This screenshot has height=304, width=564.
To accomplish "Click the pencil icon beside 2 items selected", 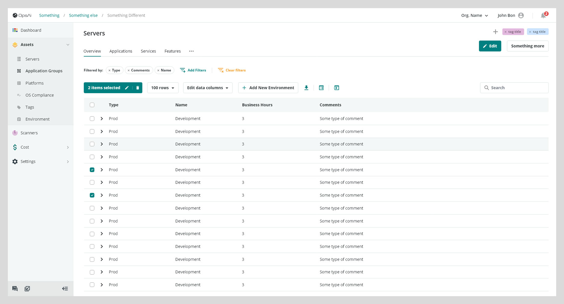I will (x=127, y=88).
